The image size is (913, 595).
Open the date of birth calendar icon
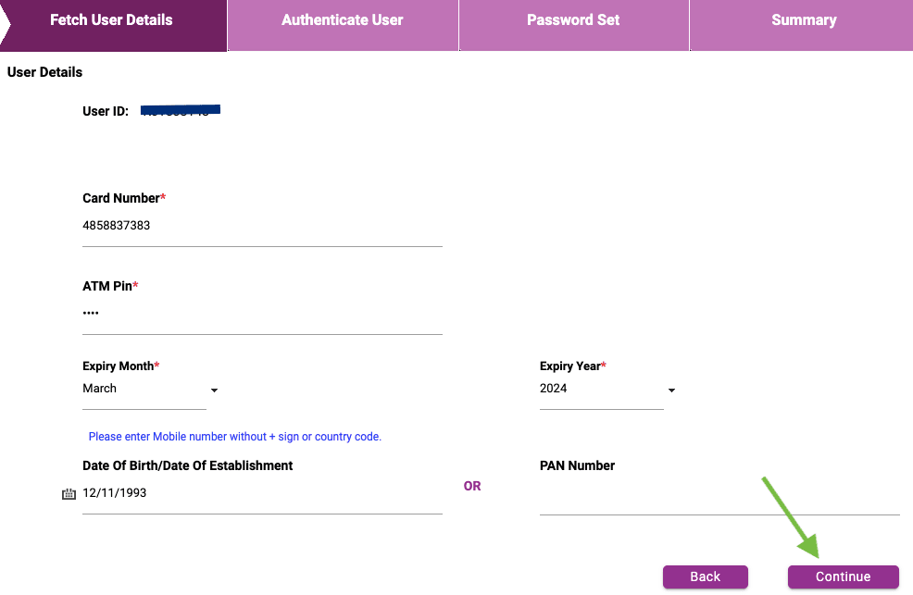[69, 494]
